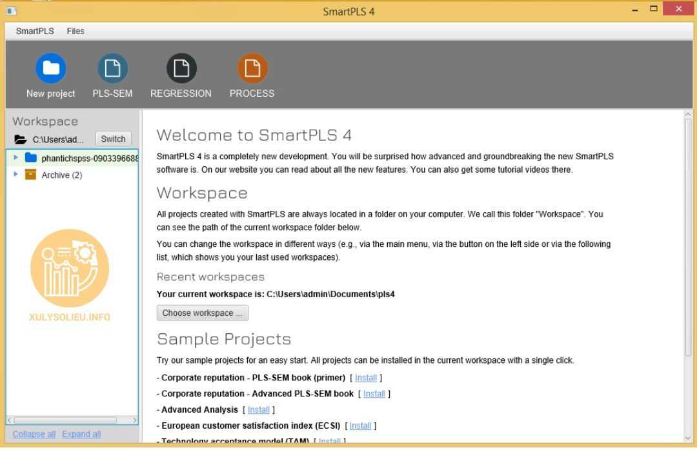Click the Archive box icon
697x450 pixels.
31,175
